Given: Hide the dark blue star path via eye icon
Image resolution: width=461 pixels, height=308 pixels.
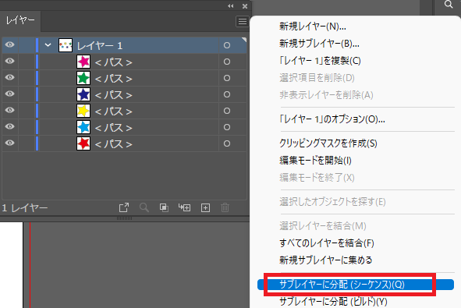Looking at the screenshot, I should pyautogui.click(x=9, y=94).
